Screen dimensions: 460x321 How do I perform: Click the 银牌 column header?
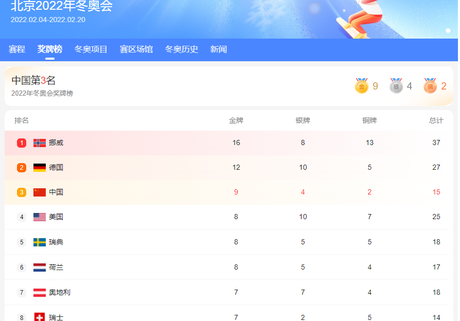tap(303, 120)
